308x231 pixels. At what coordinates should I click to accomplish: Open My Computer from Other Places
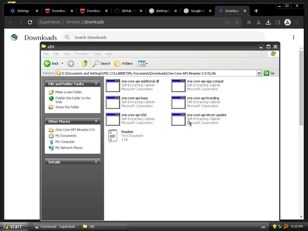point(65,142)
